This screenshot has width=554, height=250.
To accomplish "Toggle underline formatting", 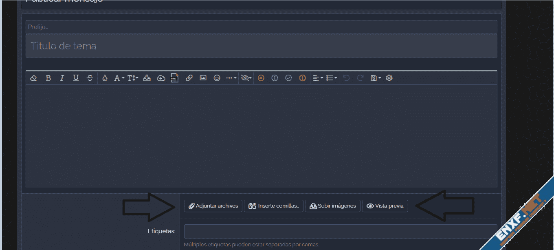I will tap(76, 78).
